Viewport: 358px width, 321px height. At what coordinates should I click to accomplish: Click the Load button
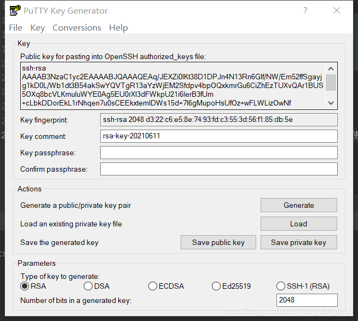click(299, 224)
